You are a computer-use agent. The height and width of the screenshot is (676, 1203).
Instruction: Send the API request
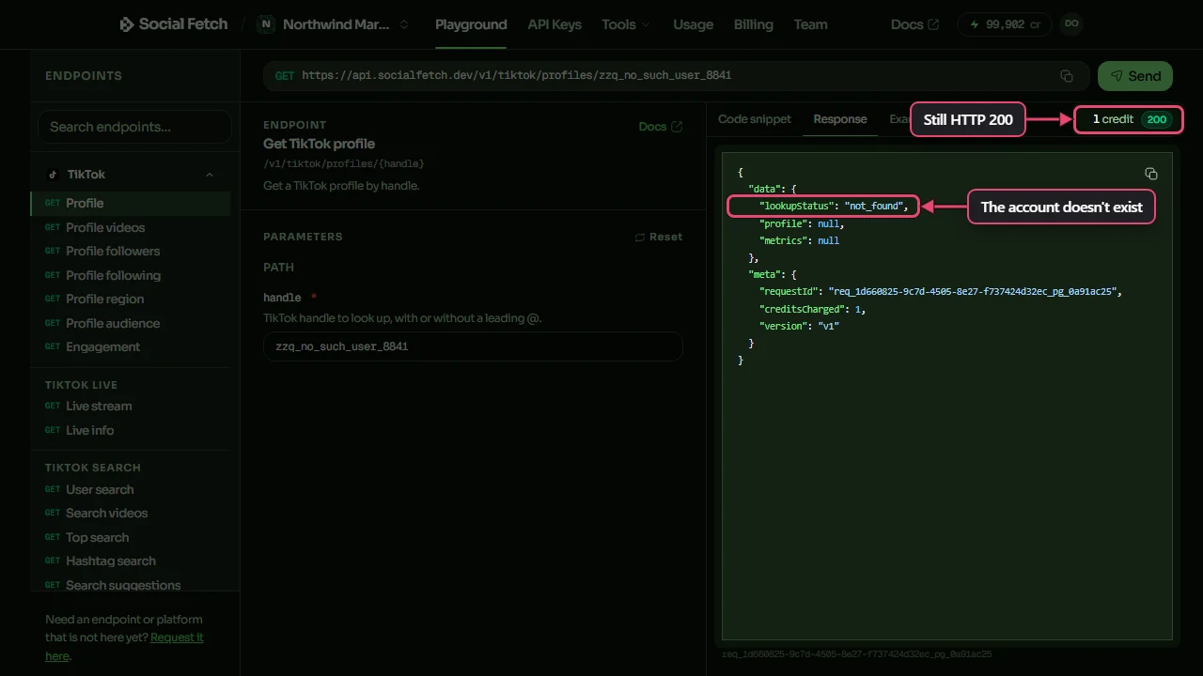[x=1135, y=76]
